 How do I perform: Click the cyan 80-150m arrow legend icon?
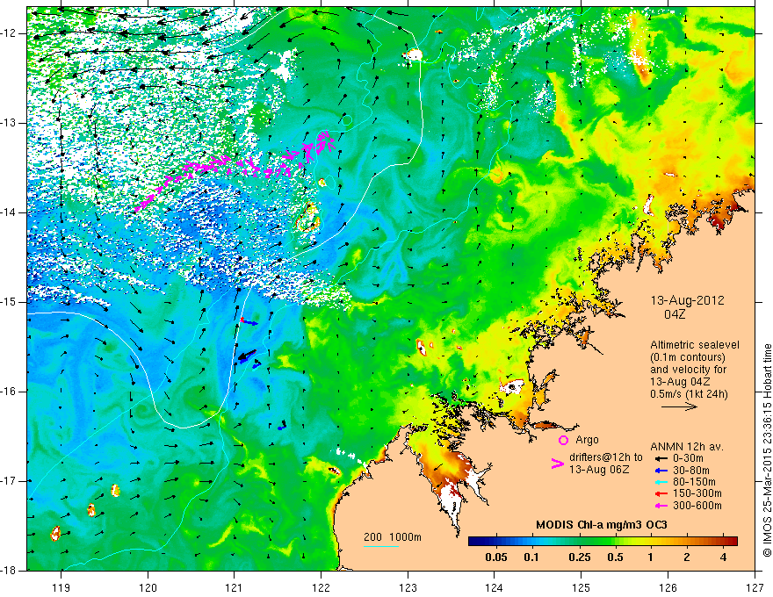661,482
